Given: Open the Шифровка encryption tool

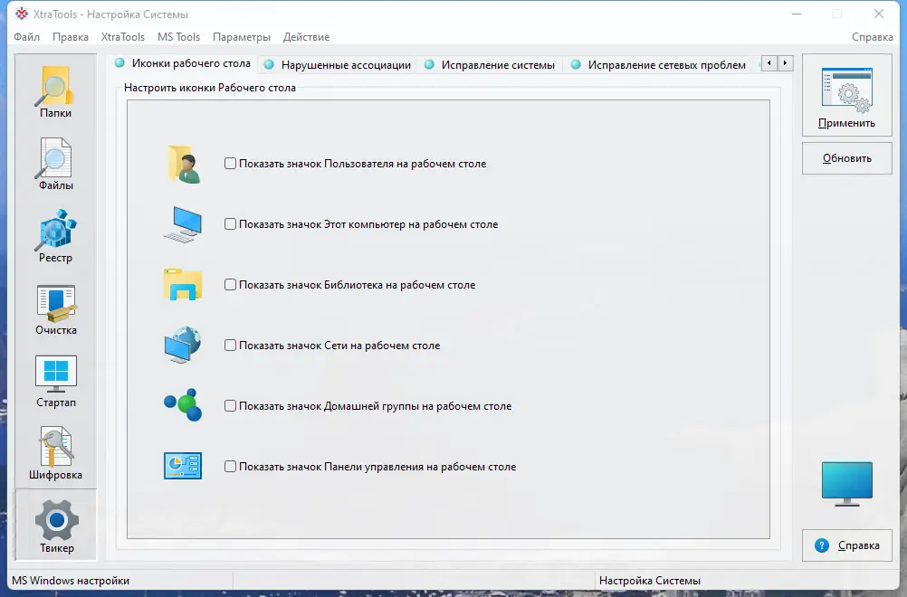Looking at the screenshot, I should coord(55,452).
